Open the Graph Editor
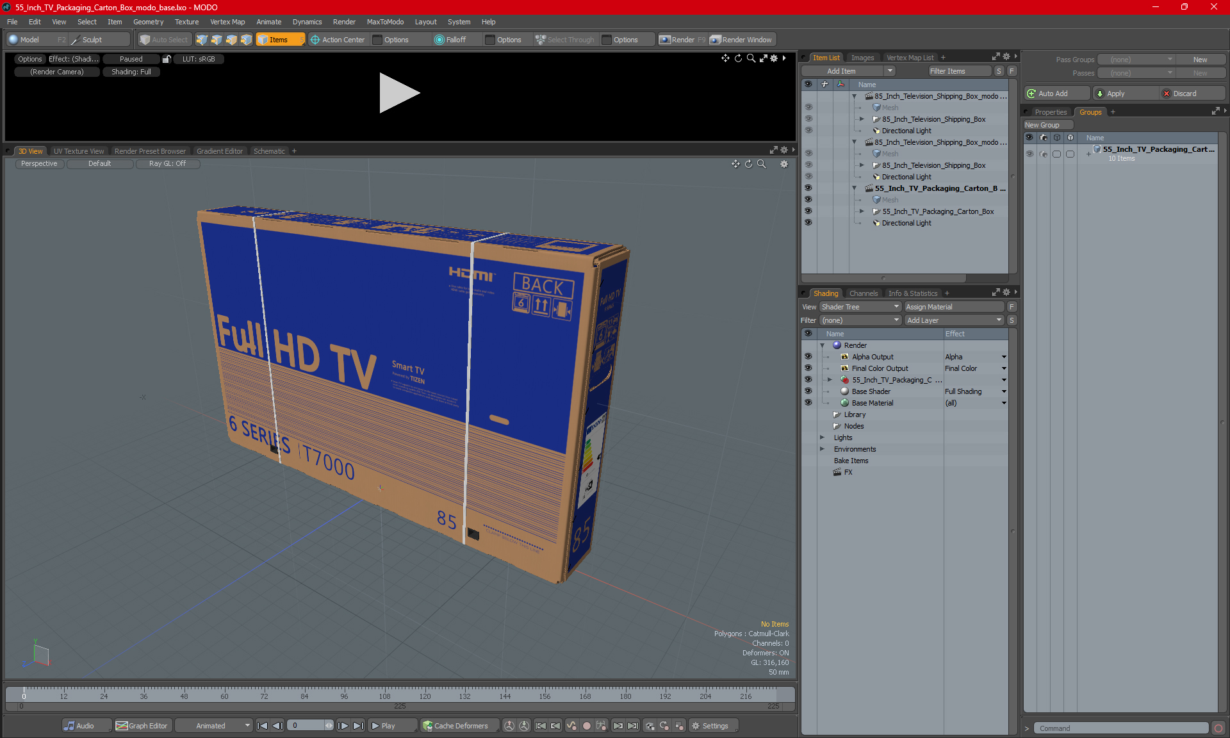The height and width of the screenshot is (738, 1230). (142, 726)
